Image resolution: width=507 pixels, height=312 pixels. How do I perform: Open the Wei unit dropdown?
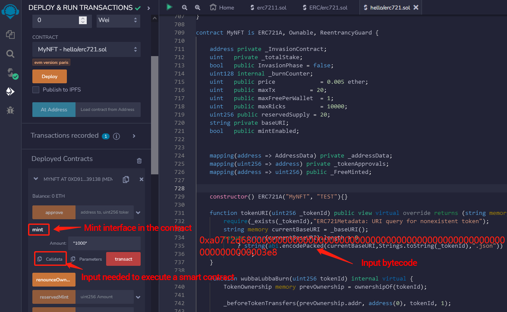coord(118,20)
